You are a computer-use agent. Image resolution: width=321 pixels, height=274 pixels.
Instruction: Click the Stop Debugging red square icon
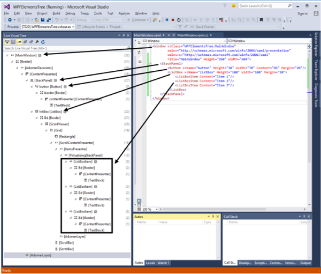tap(172, 19)
